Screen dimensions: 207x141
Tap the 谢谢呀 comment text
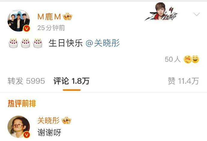(x=49, y=132)
